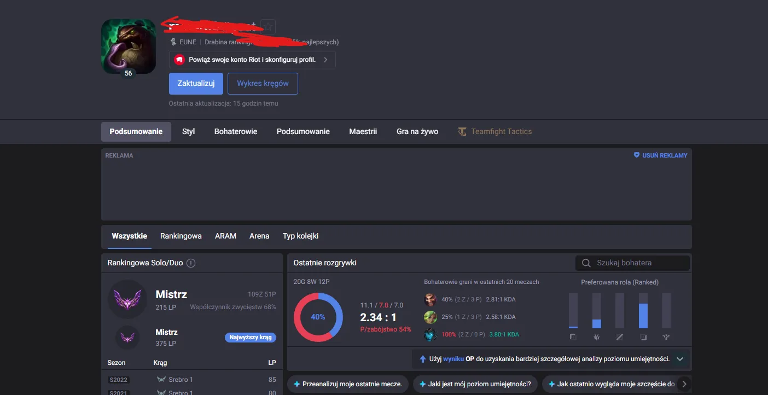Click the USUŃ REKLAMY link

point(665,155)
